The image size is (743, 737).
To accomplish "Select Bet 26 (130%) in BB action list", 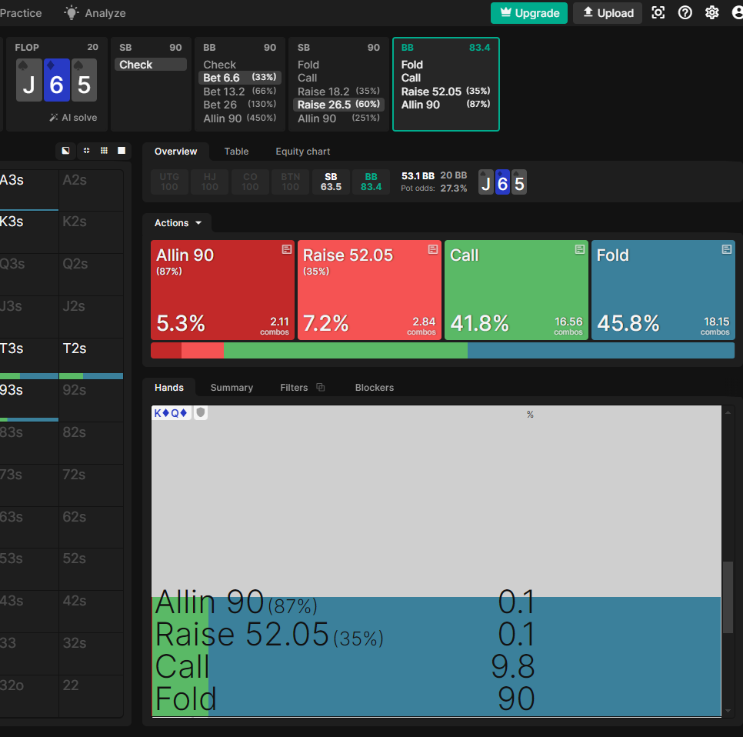I will (x=240, y=105).
